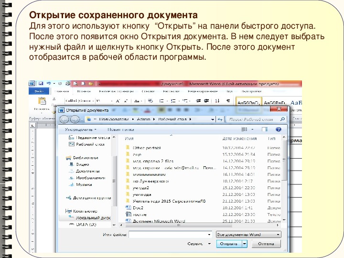Screen dimensions: 344x258
Task: Click the Paste clipboard icon in ribbon
Action: [42, 102]
